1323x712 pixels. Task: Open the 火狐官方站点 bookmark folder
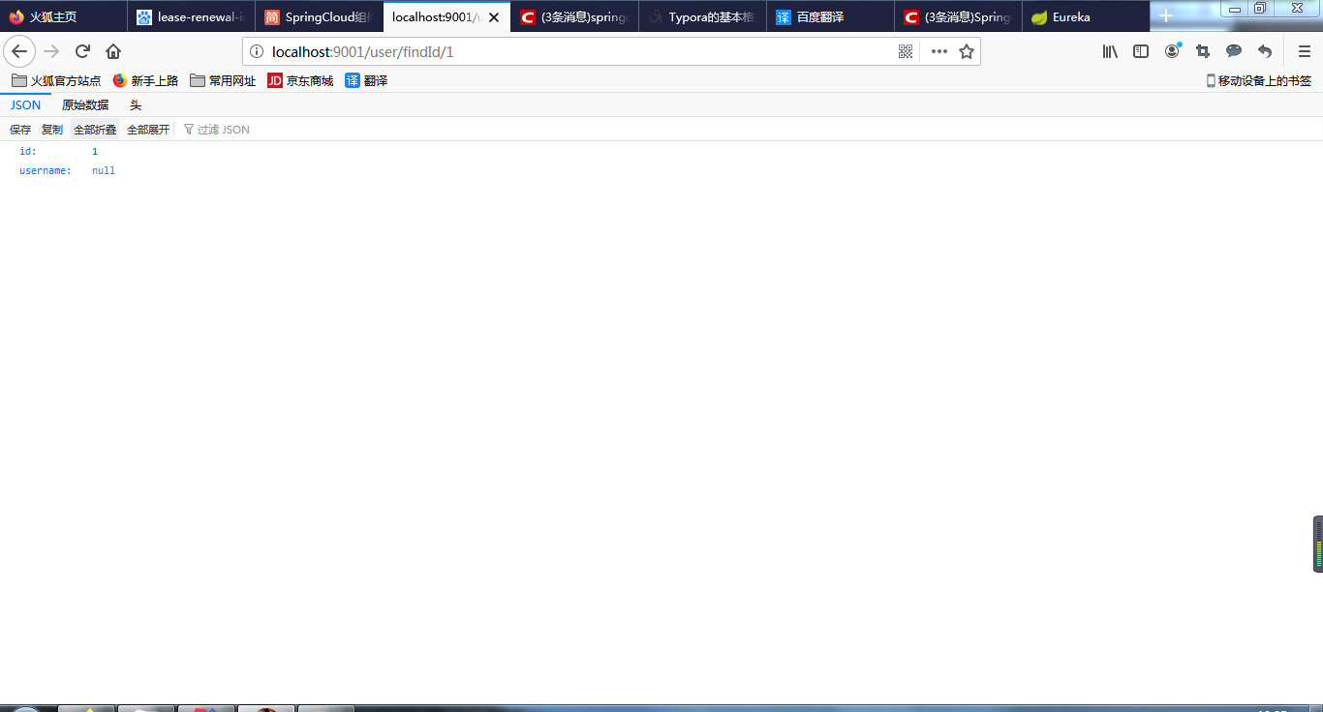pyautogui.click(x=56, y=81)
